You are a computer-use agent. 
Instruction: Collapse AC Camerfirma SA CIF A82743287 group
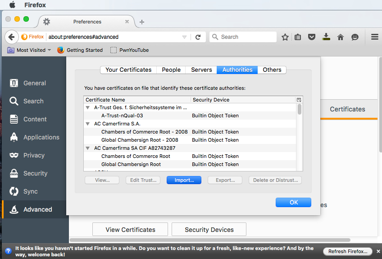click(x=88, y=148)
